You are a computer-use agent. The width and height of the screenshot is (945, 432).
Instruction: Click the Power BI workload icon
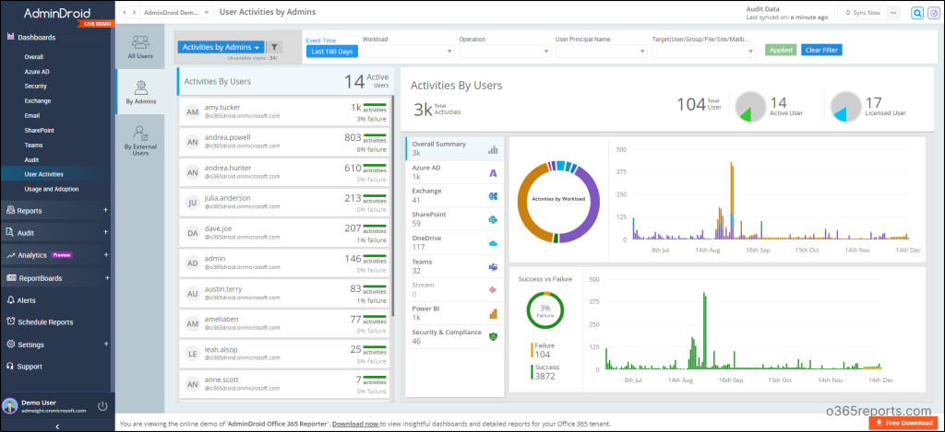coord(493,313)
